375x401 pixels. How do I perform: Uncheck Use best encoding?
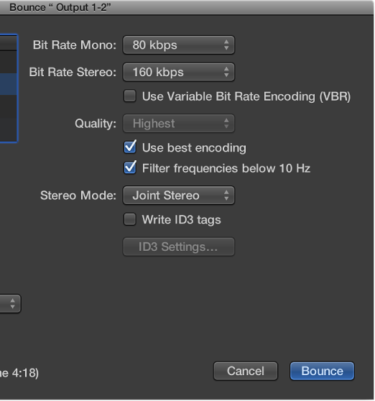130,147
